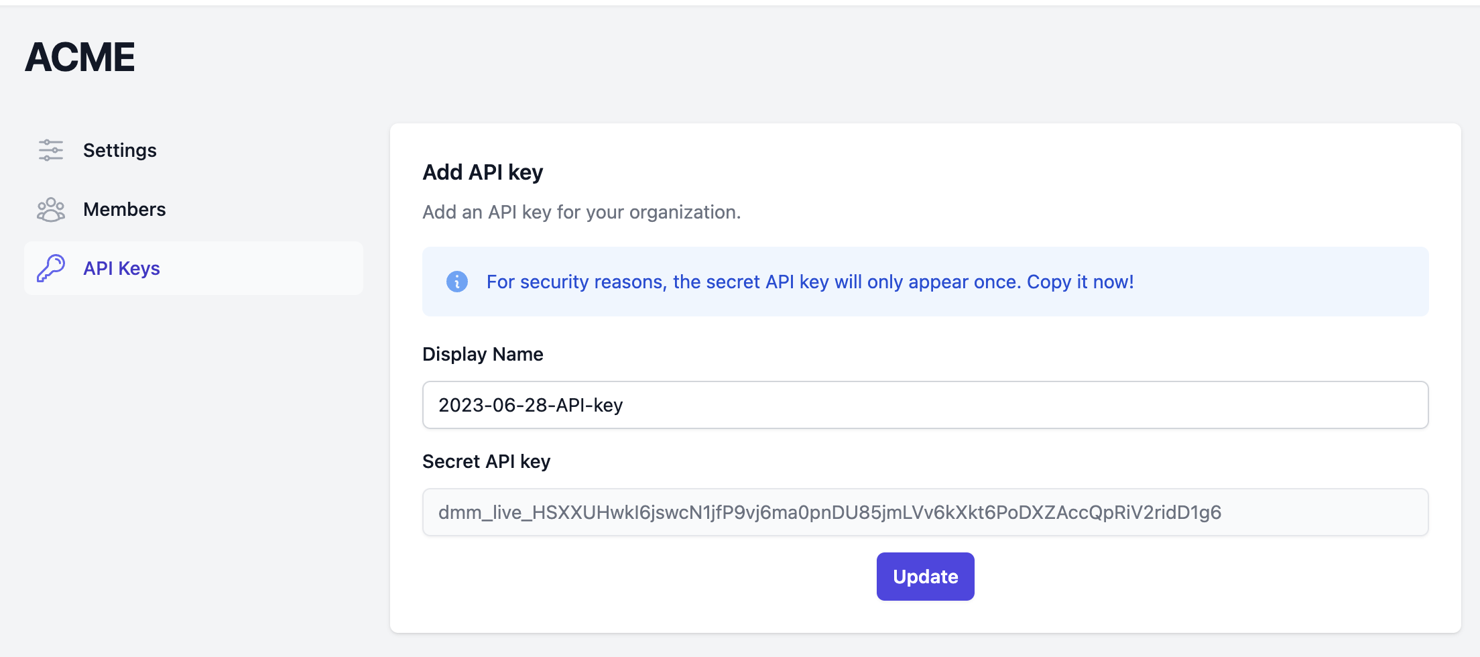The width and height of the screenshot is (1480, 657).
Task: Click the highlighted API Keys row background
Action: [x=268, y=268]
